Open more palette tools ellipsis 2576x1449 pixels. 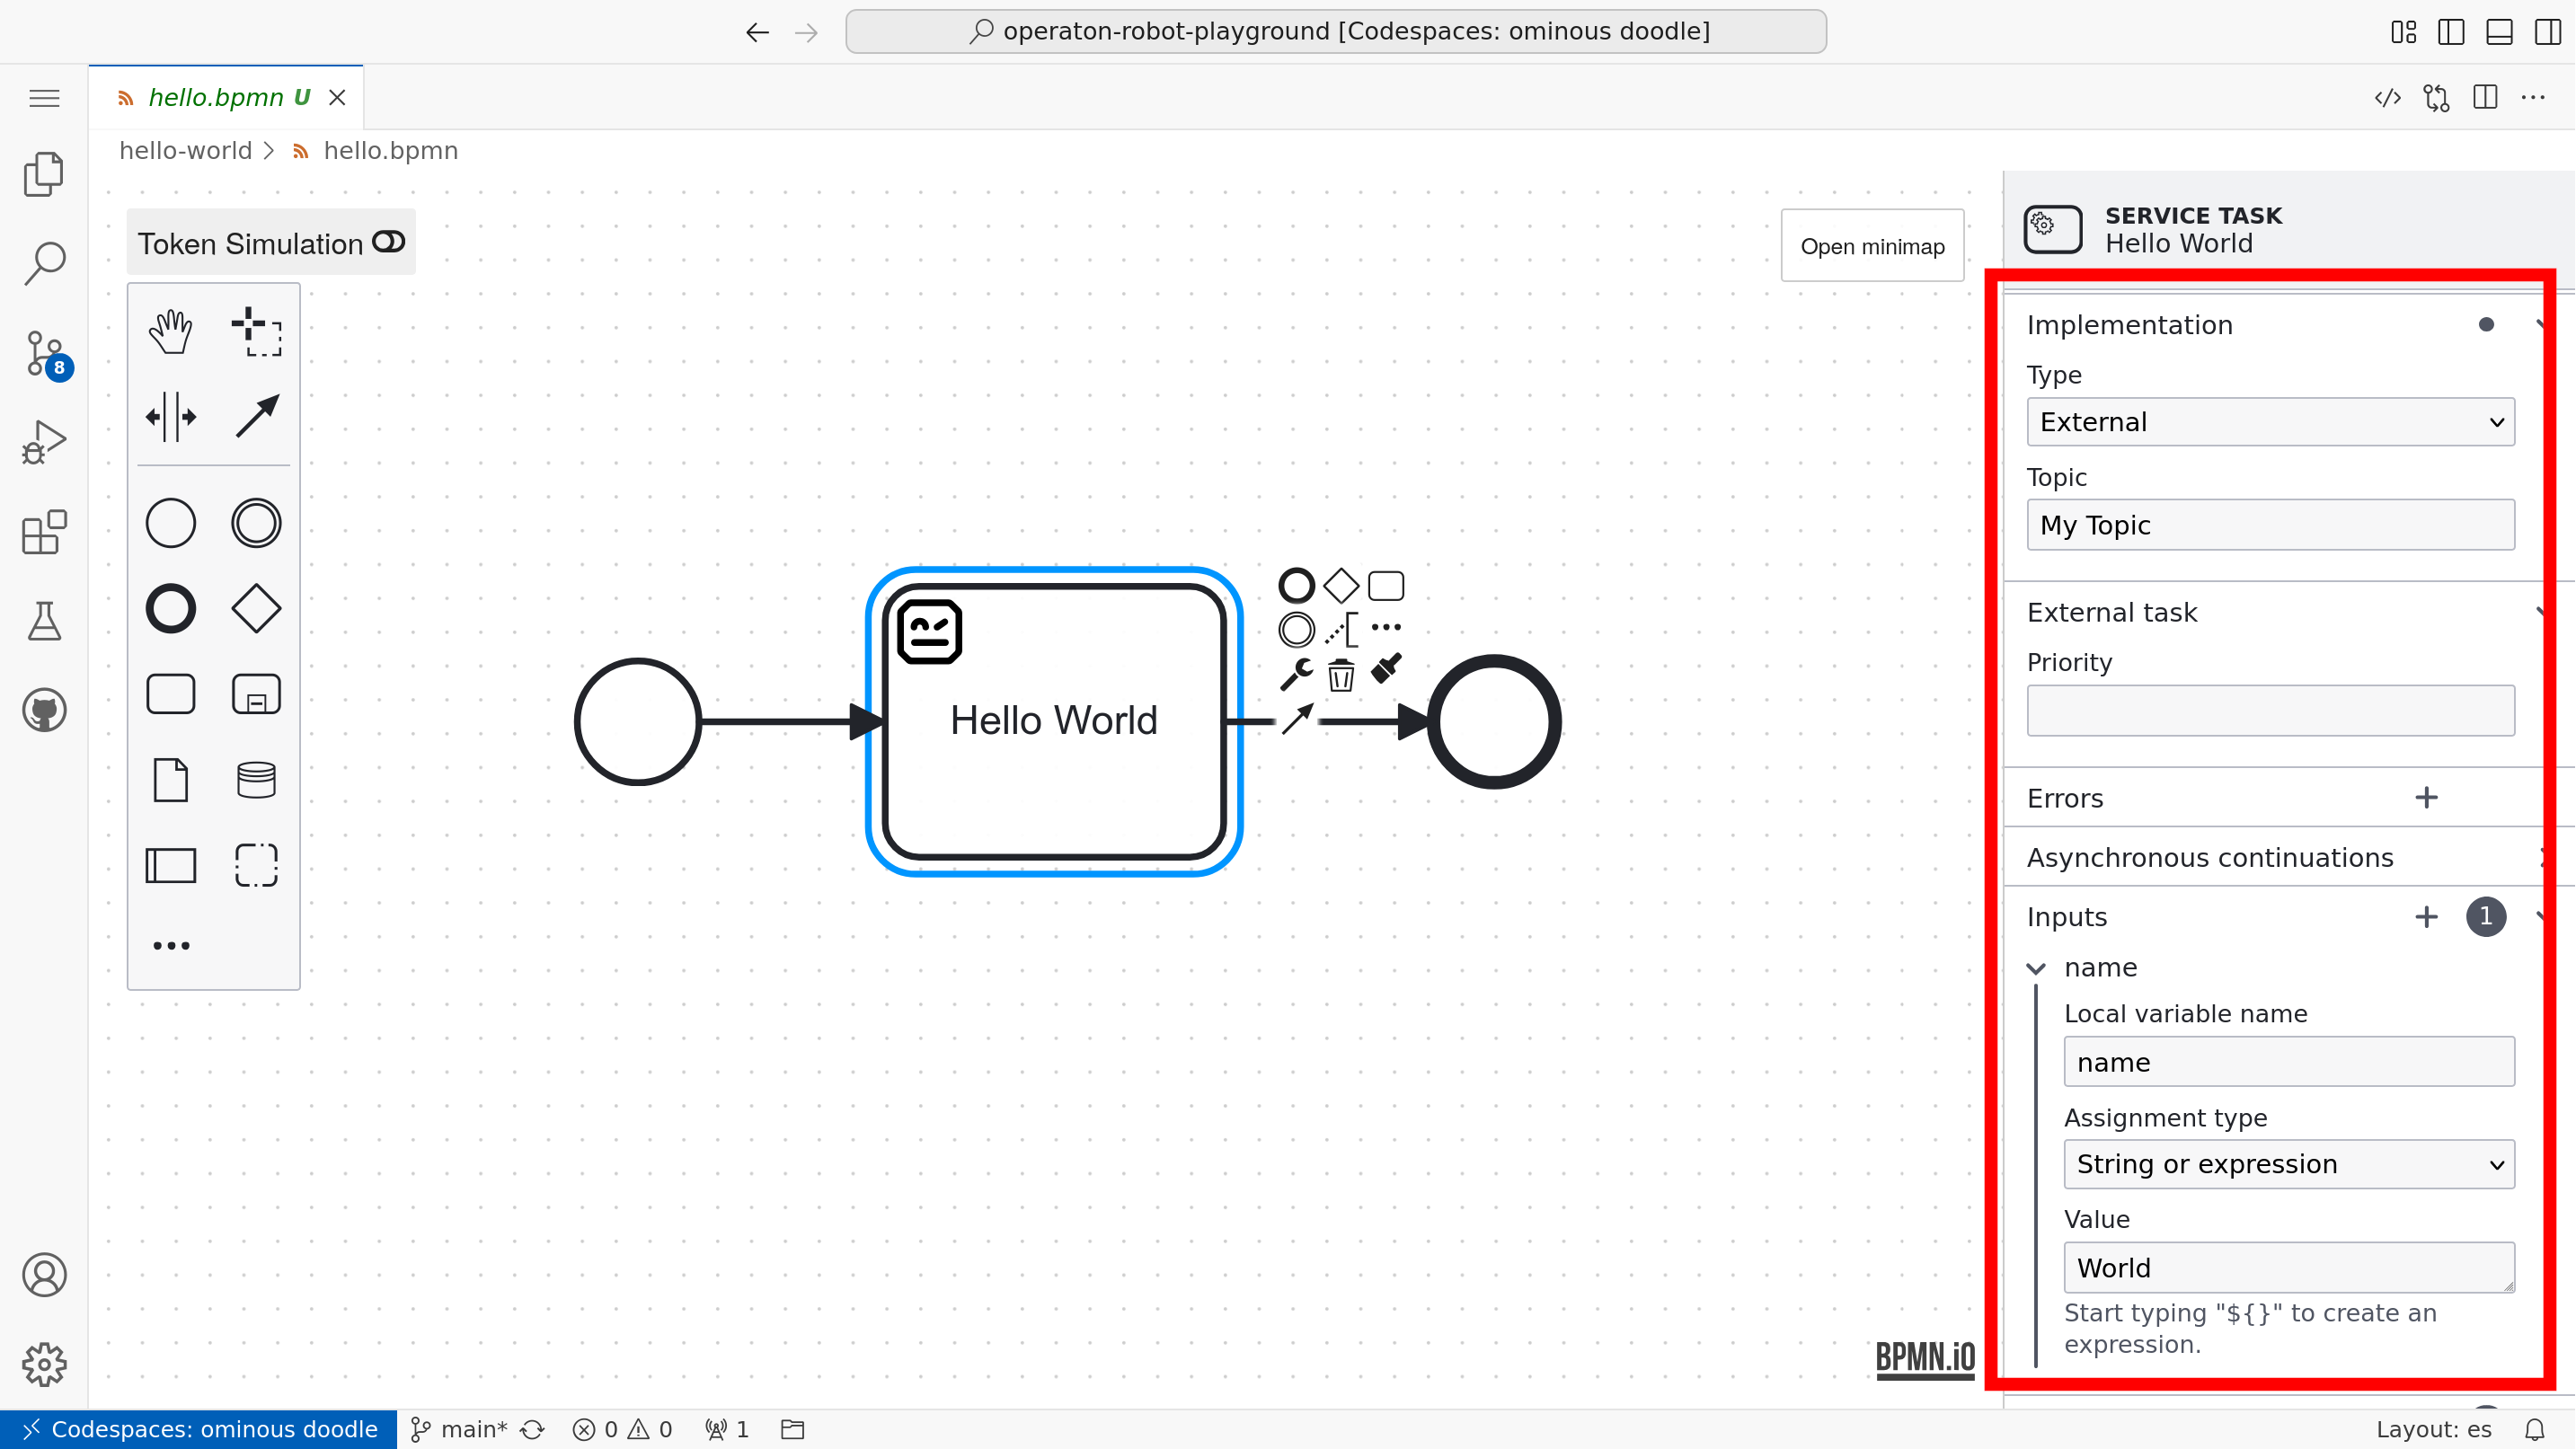coord(171,945)
